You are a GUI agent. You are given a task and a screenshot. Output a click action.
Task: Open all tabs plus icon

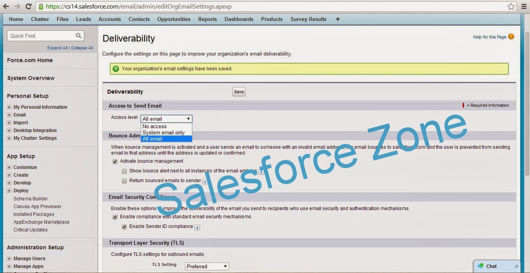(338, 19)
